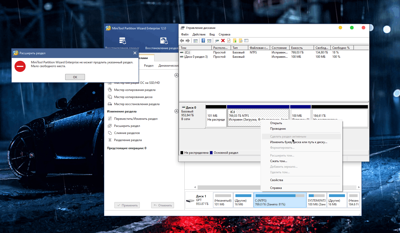The image size is (400, 233).
Task: Click the Extend partition sidebar icon
Action: pyautogui.click(x=110, y=126)
